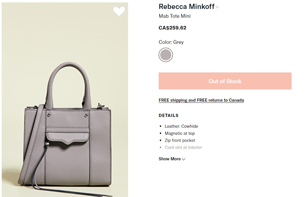The height and width of the screenshot is (197, 306).
Task: Select the Grey color swatch
Action: pyautogui.click(x=166, y=55)
